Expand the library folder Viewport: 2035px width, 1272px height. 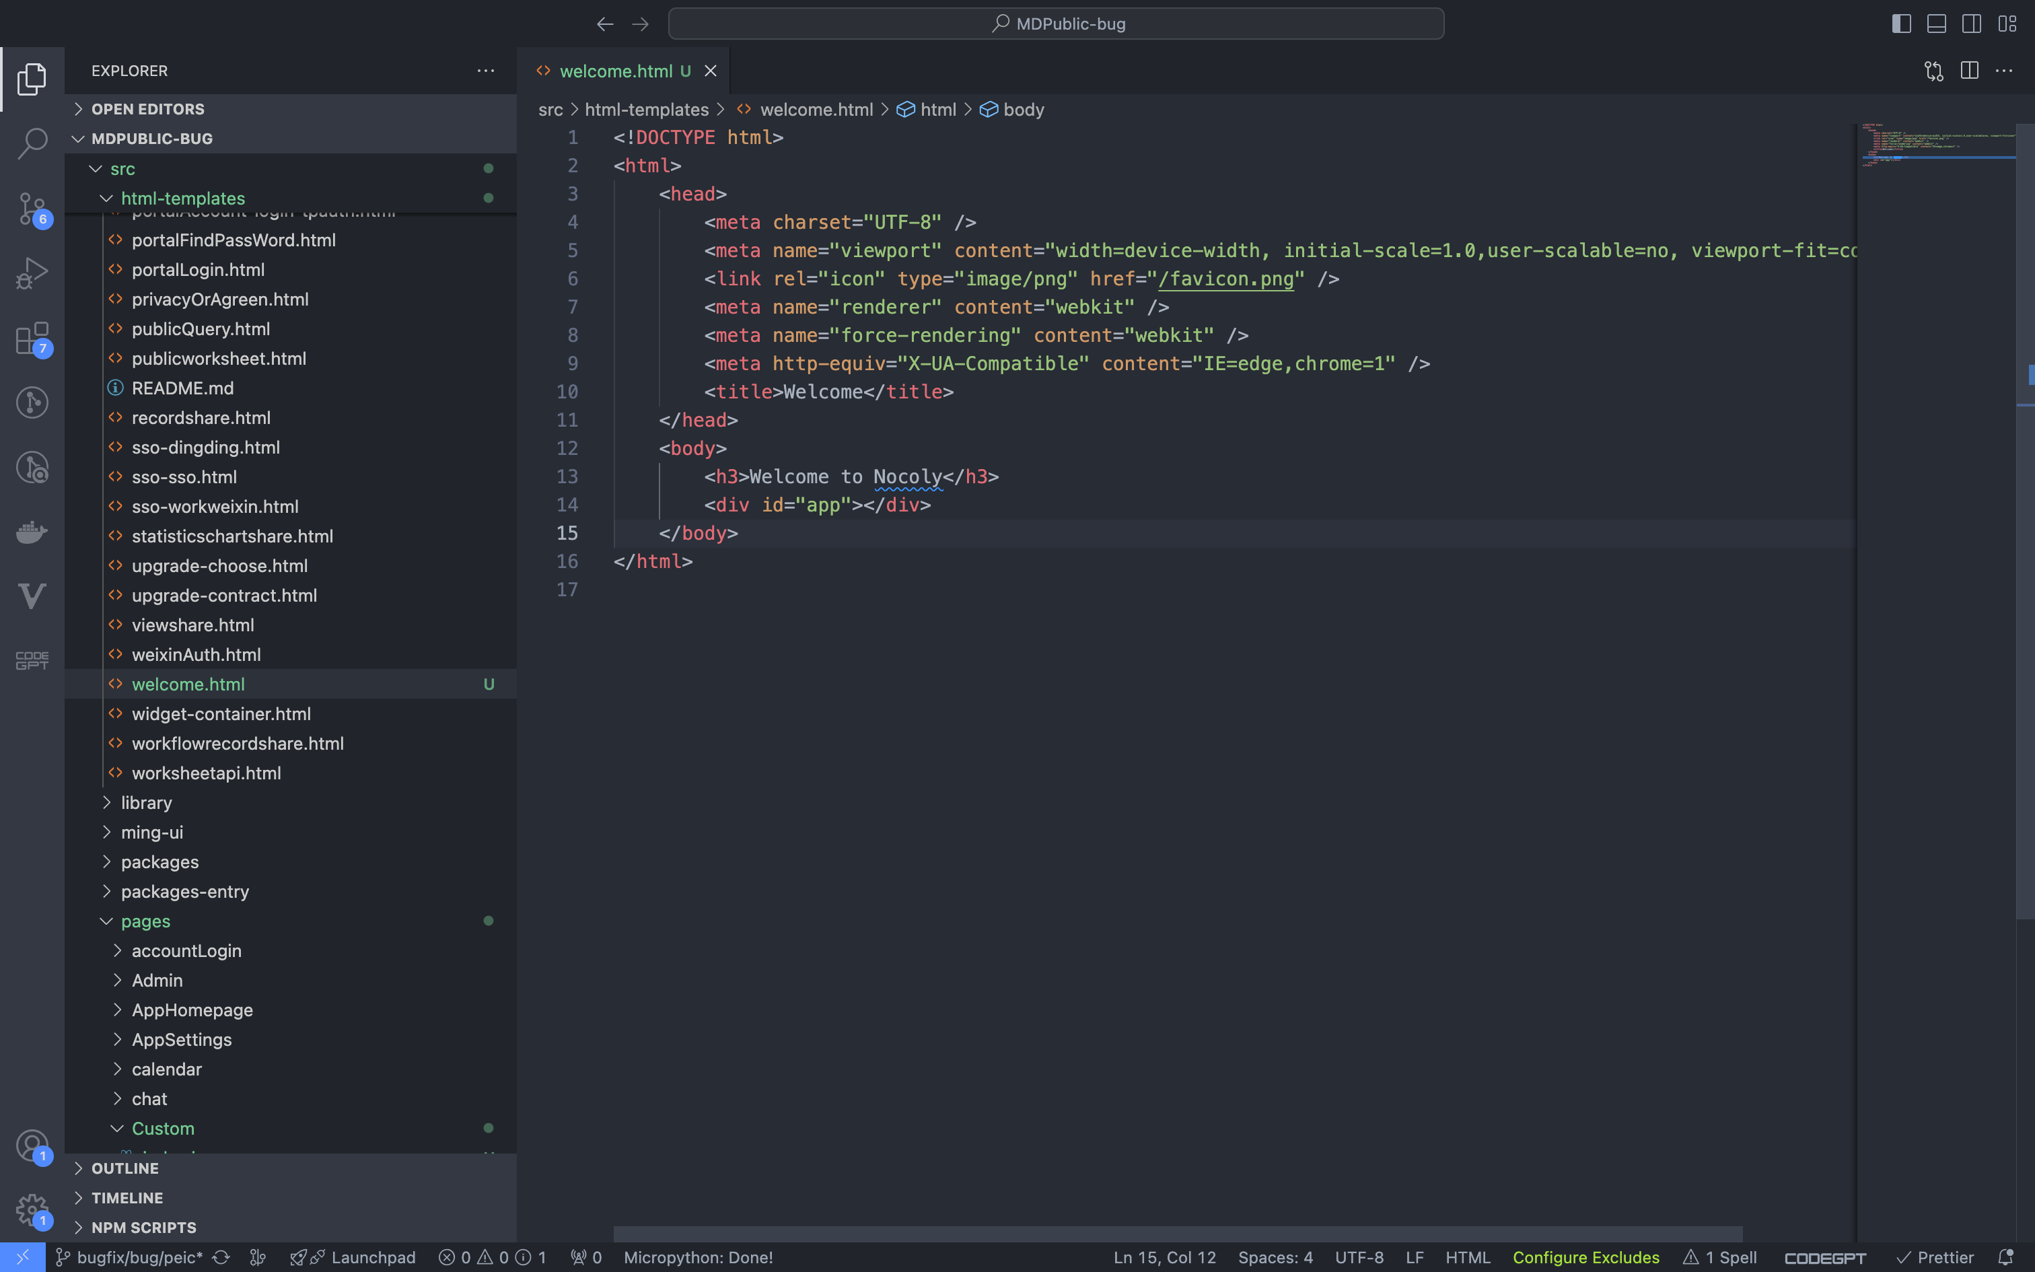[290, 802]
